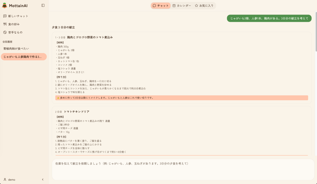Start a 新しいチャット

pos(24,16)
